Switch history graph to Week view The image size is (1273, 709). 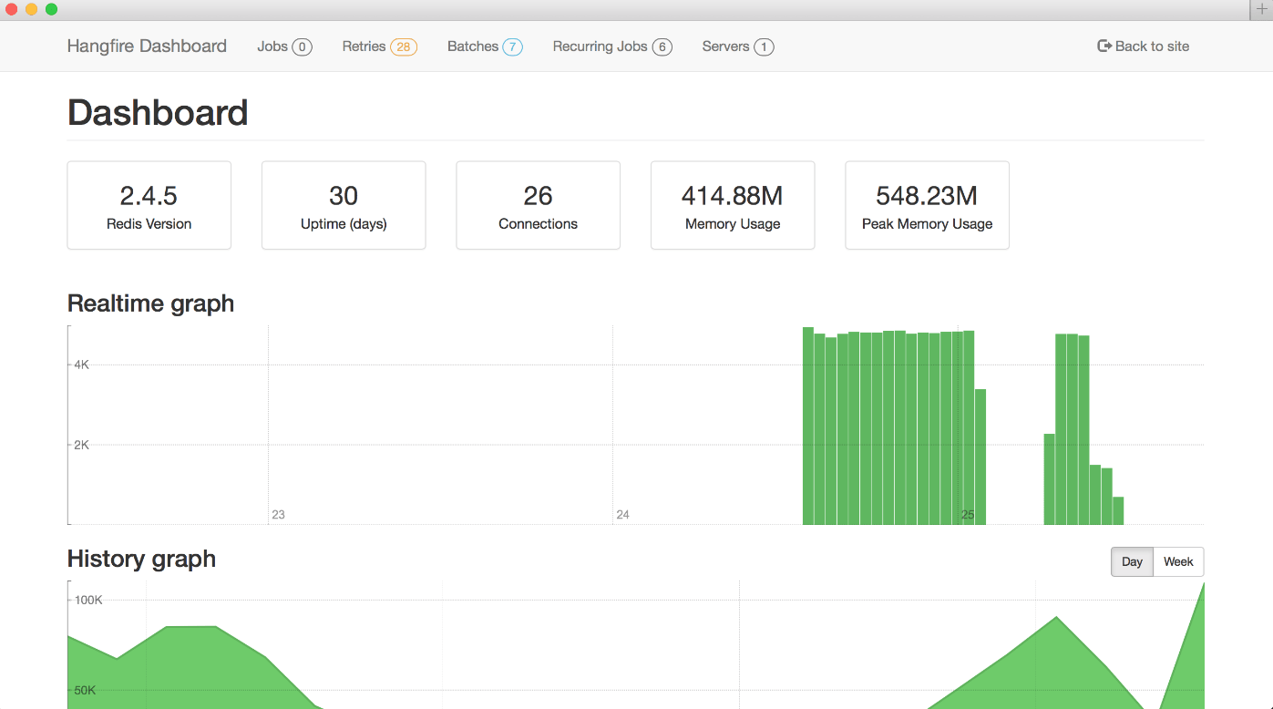pos(1178,561)
